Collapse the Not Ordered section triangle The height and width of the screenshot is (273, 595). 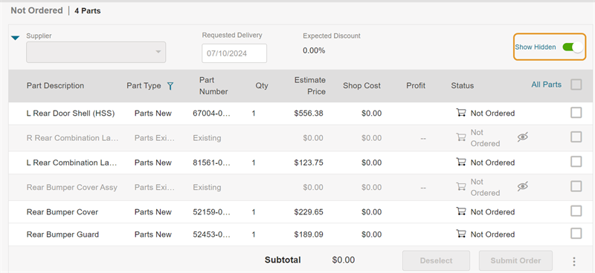(15, 38)
